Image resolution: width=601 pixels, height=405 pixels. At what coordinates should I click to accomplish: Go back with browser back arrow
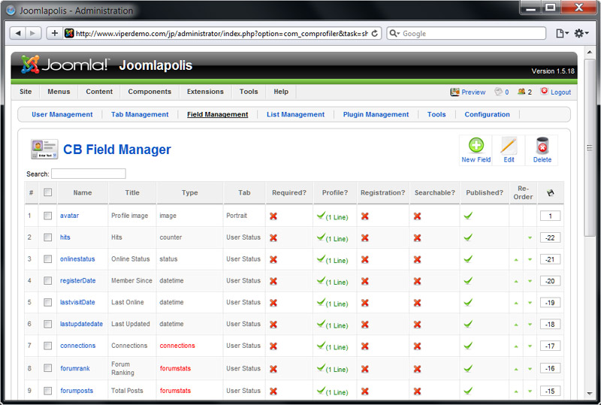17,33
